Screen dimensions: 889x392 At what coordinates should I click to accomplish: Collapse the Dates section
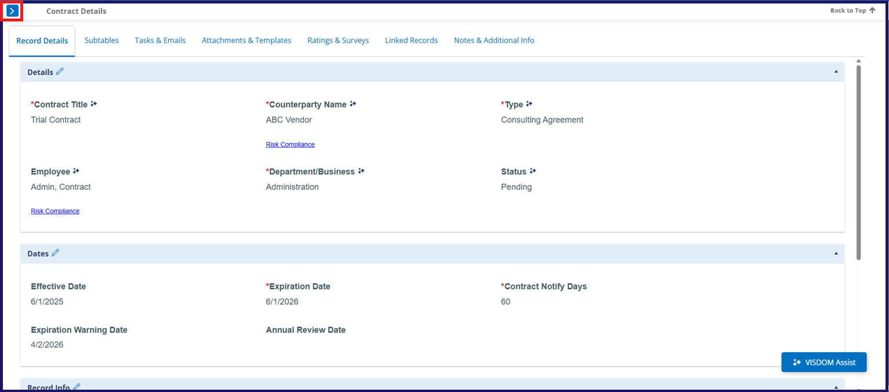click(x=836, y=254)
